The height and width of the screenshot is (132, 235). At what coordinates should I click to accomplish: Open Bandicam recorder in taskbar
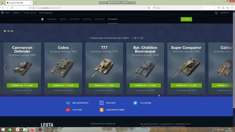tap(40, 129)
